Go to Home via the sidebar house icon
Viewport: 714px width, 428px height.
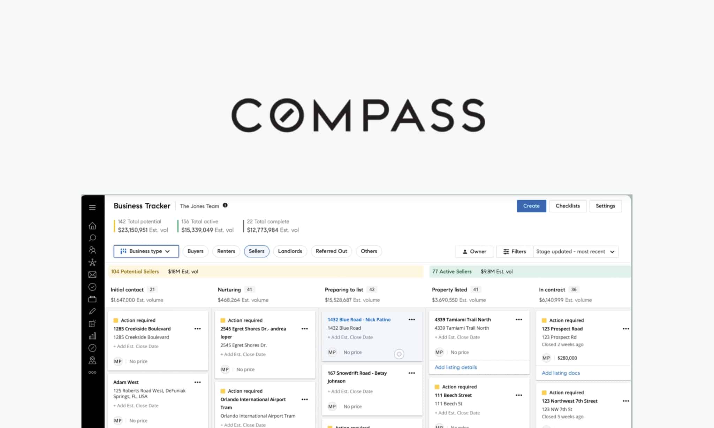(92, 226)
